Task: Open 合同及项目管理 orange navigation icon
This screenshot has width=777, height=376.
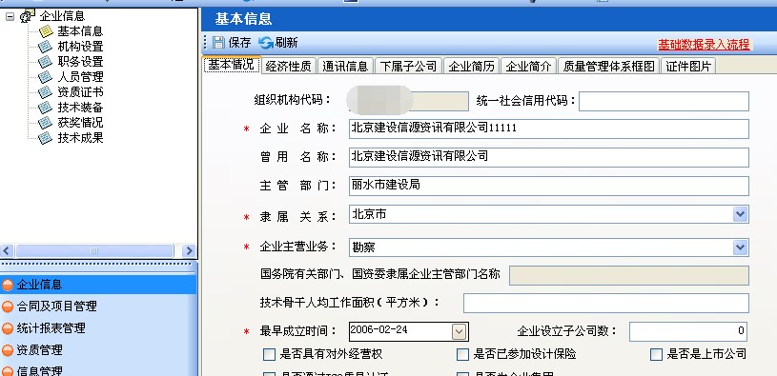Action: [x=8, y=307]
